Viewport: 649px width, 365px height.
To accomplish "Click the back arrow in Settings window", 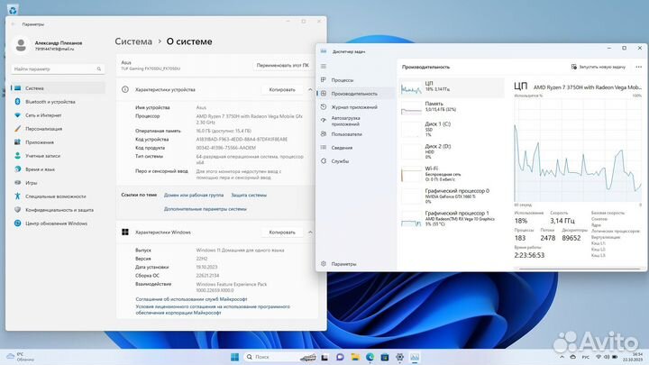I will [x=13, y=24].
